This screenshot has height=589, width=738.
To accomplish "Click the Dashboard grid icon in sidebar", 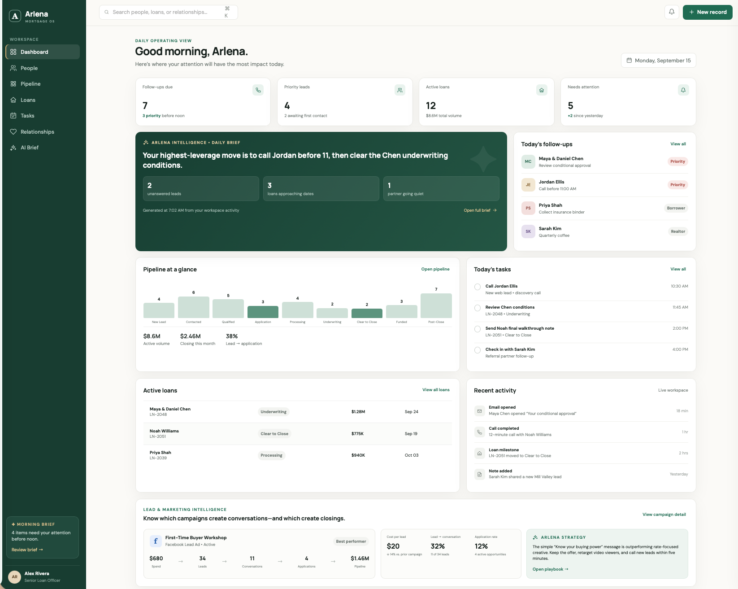I will tap(13, 52).
